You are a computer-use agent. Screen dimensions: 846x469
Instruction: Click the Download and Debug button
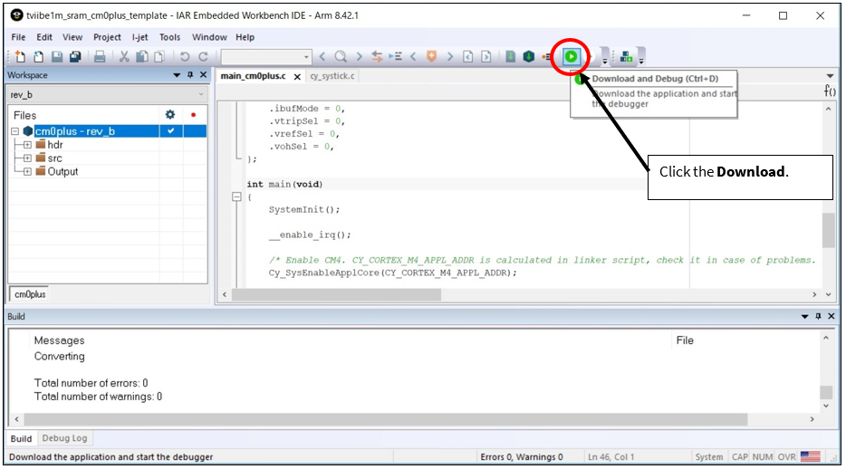point(571,57)
